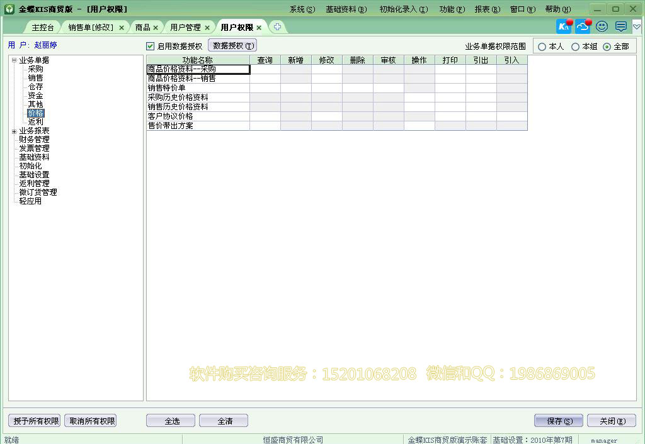
Task: Click the 保存 button
Action: (x=557, y=420)
